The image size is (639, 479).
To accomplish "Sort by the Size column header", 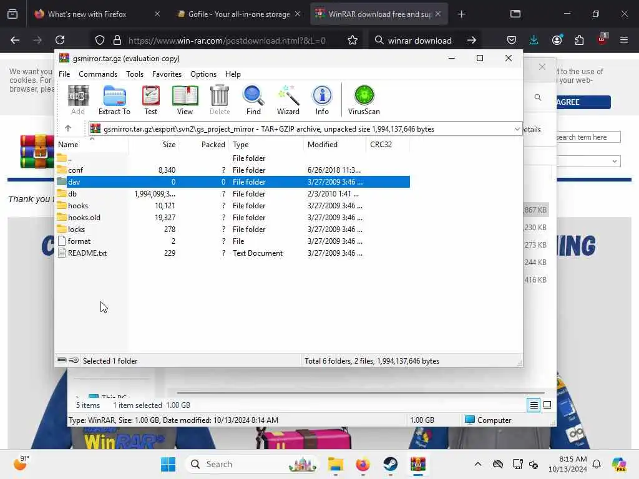I will coord(154,145).
